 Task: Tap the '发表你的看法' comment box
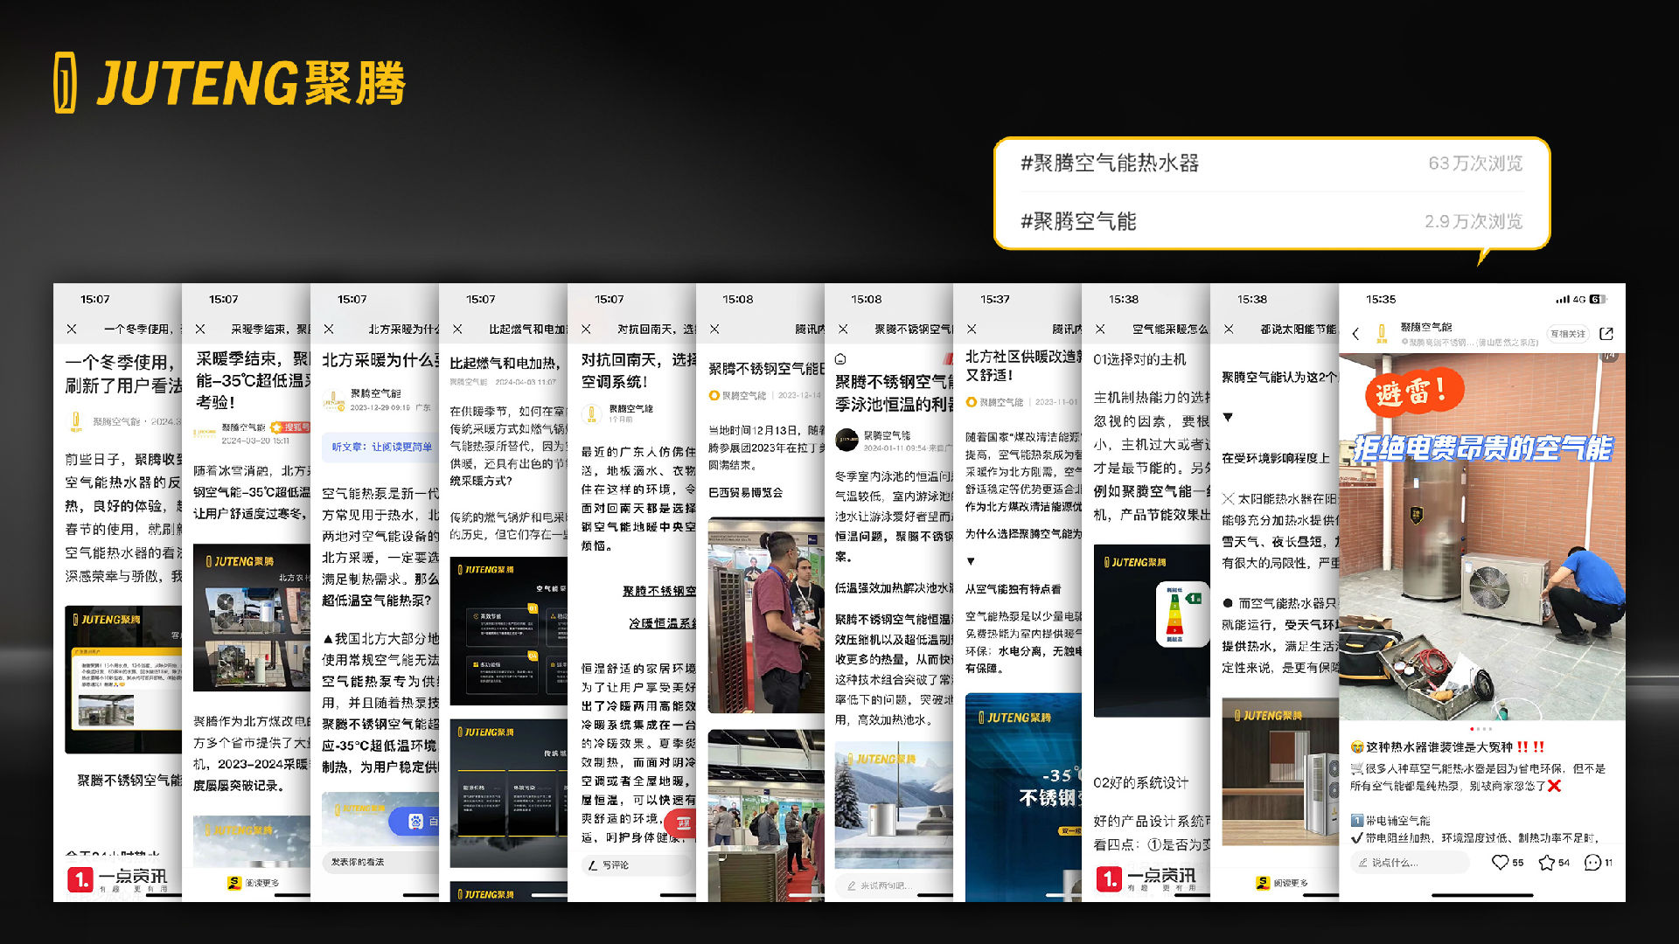[380, 863]
